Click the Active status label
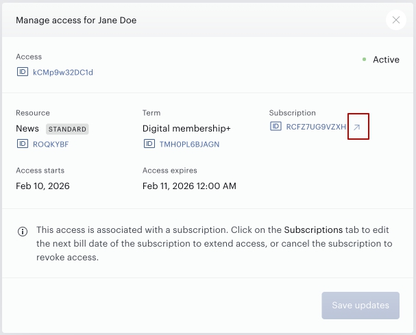 tap(386, 60)
